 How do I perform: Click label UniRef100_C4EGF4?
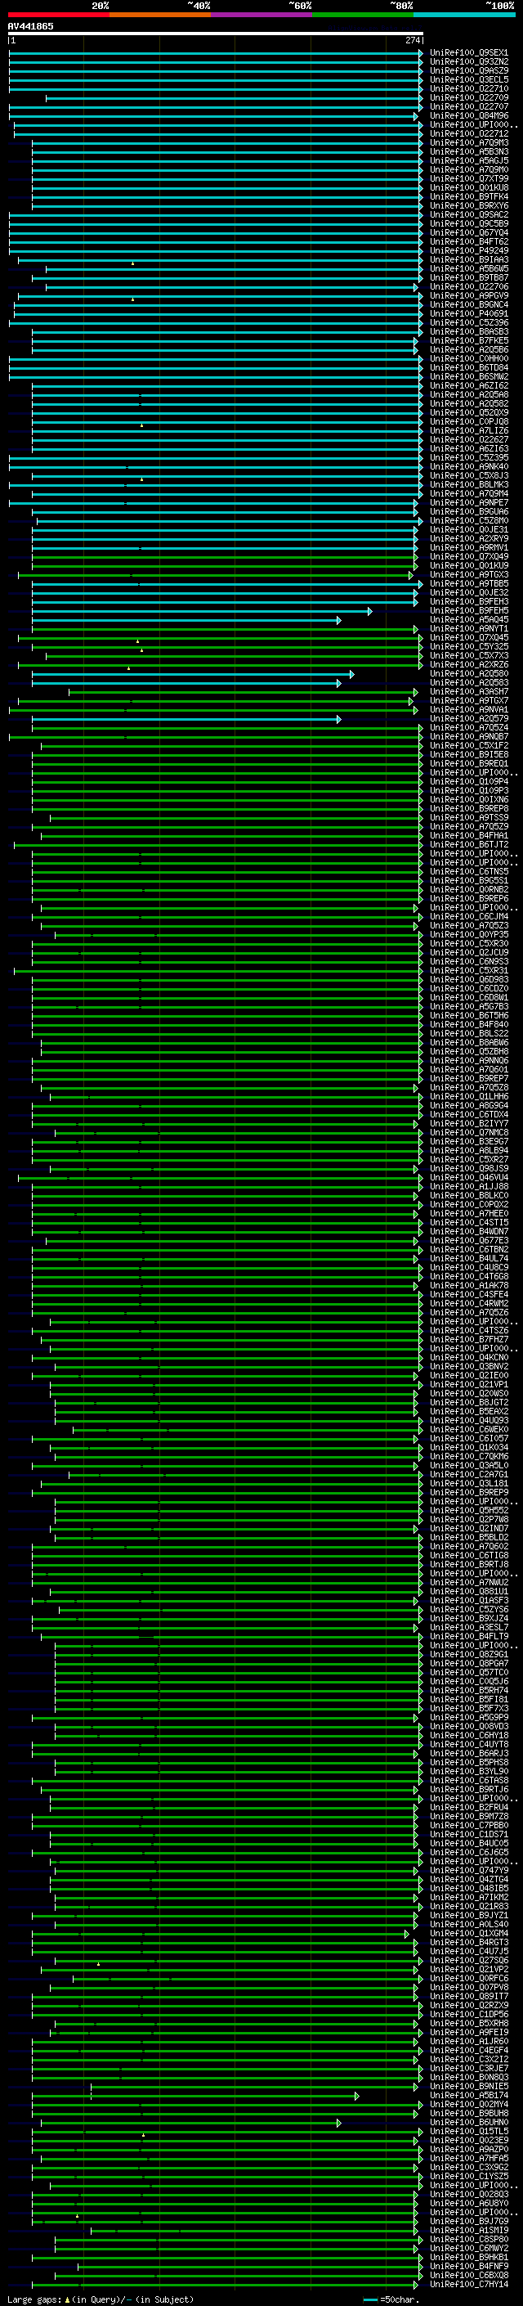point(468,2050)
